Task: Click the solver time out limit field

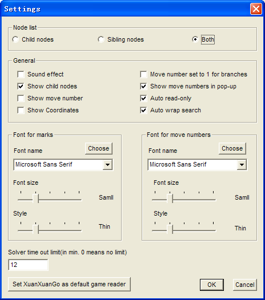Action: (x=28, y=265)
